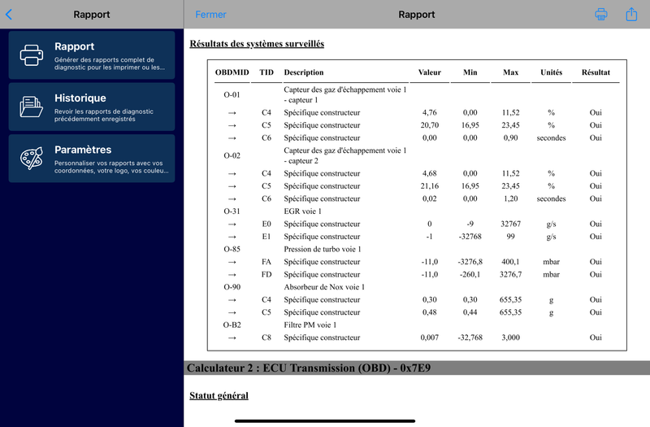Image resolution: width=650 pixels, height=427 pixels.
Task: Click the Min column header
Action: click(x=470, y=72)
